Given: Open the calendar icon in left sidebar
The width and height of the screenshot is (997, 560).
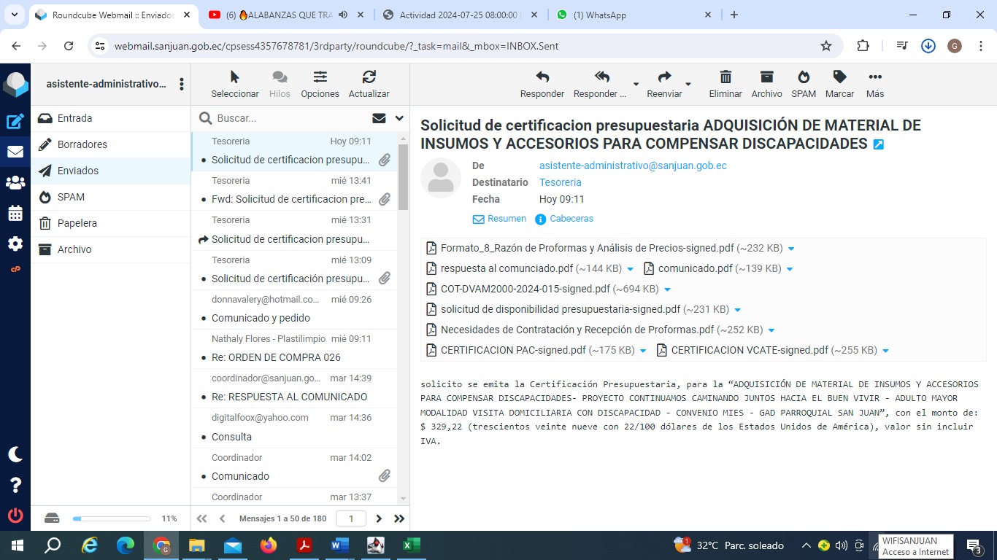Looking at the screenshot, I should 15,214.
